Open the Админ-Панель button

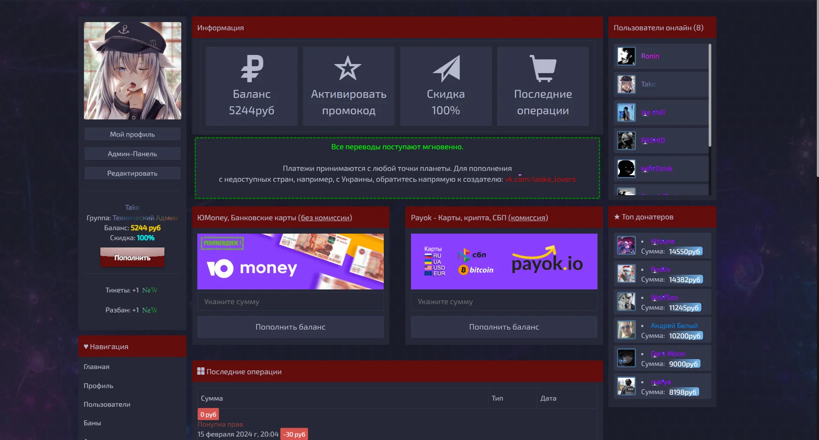(132, 154)
